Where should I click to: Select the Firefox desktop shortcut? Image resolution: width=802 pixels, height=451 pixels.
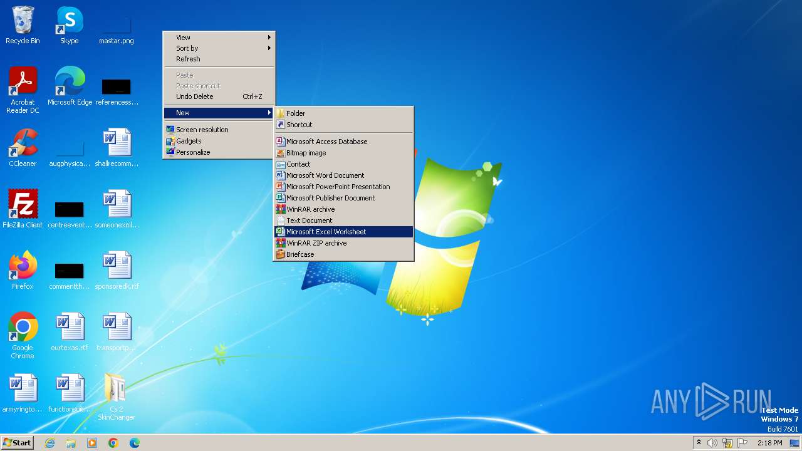pyautogui.click(x=23, y=271)
